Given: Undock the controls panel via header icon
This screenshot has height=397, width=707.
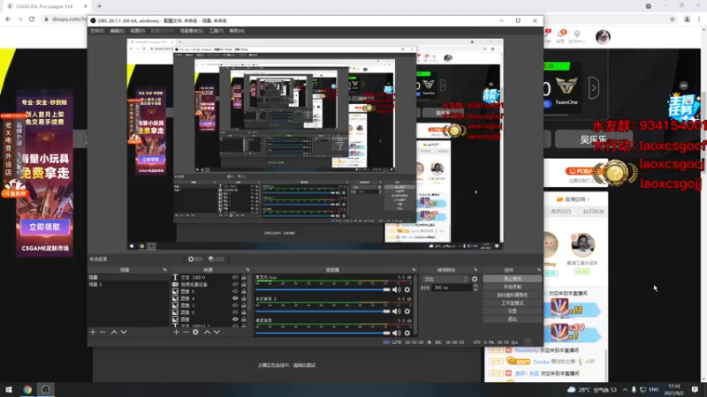Looking at the screenshot, I should (539, 270).
